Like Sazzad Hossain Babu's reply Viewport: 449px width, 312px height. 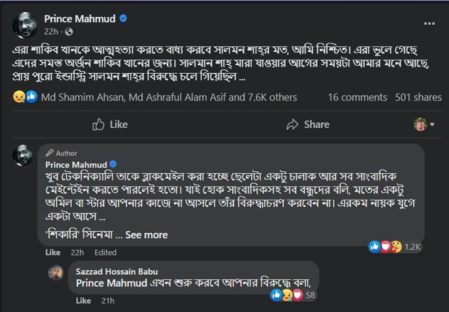pyautogui.click(x=84, y=301)
